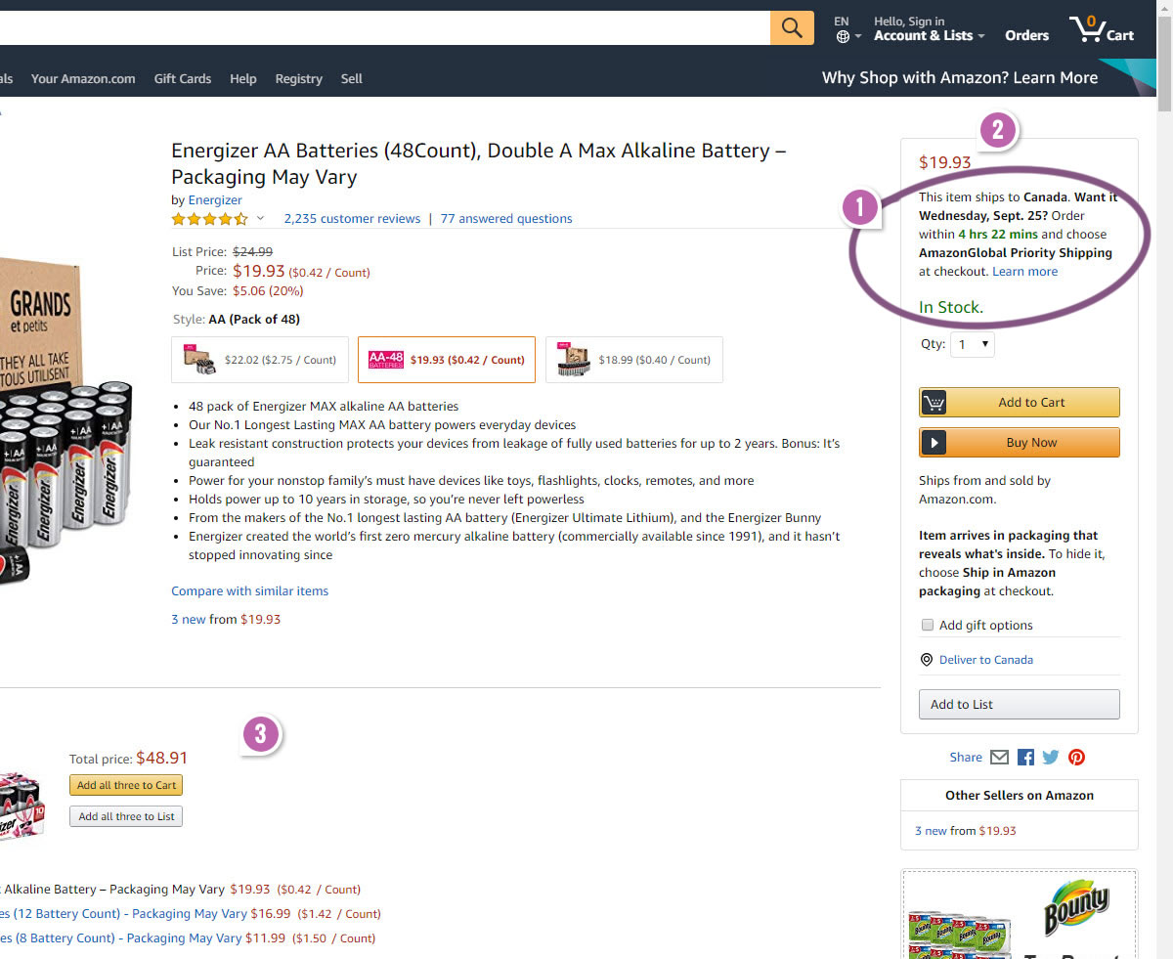Select the $18.99 style option
Image resolution: width=1173 pixels, height=959 pixels.
(633, 360)
